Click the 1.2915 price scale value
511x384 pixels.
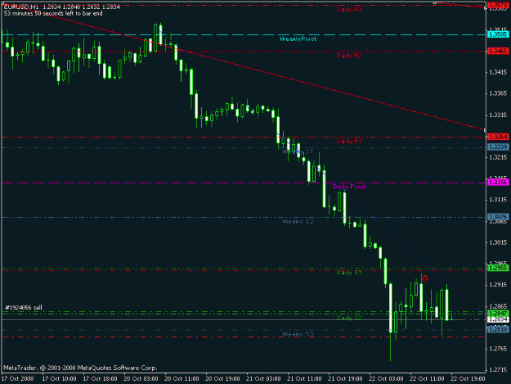[498, 285]
